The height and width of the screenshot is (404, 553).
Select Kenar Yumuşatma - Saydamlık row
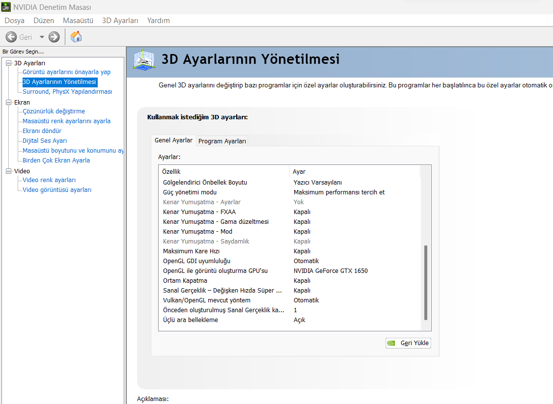click(290, 242)
